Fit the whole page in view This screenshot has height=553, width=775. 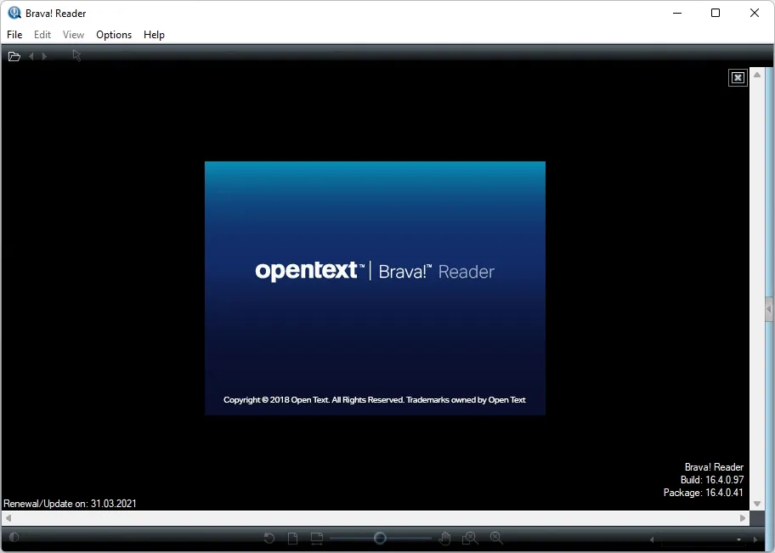coord(292,538)
